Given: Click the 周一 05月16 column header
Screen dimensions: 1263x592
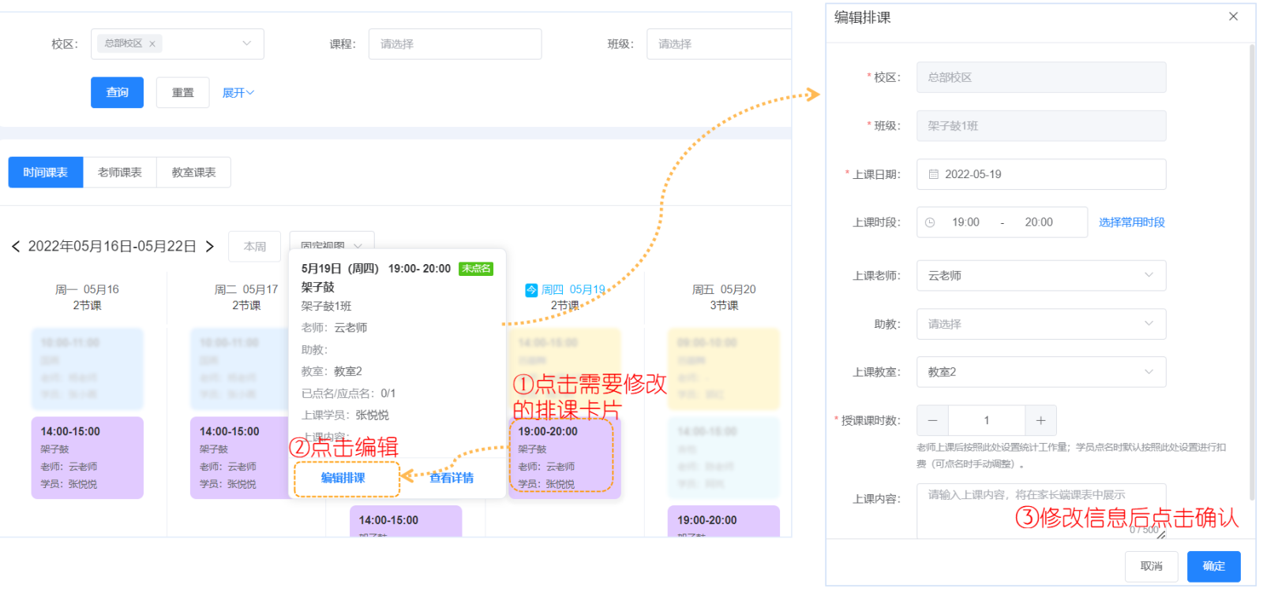Looking at the screenshot, I should (x=87, y=297).
